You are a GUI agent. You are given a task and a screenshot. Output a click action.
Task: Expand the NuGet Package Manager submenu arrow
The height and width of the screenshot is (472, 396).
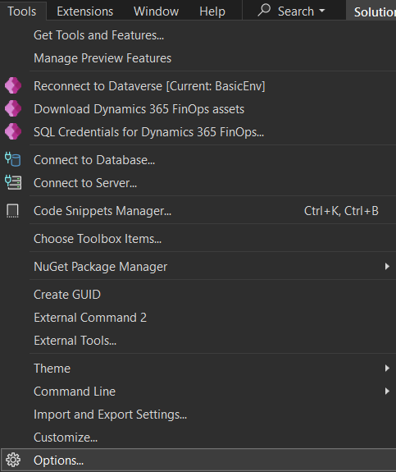387,267
